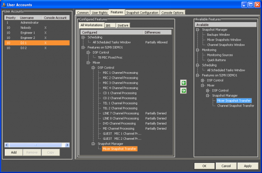Click the green left arrow add-feature button
Screen dimensions: 262x173
183,83
